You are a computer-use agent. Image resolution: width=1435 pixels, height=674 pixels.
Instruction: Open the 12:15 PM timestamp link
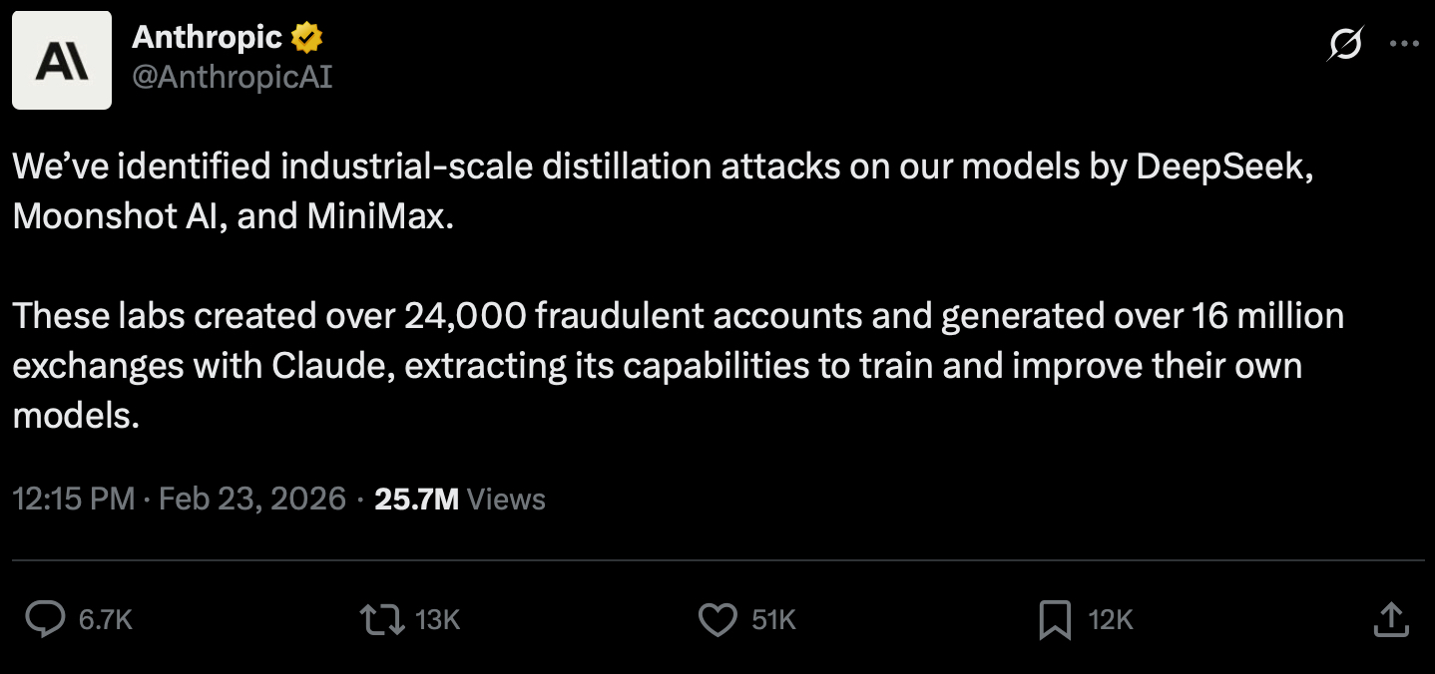[x=73, y=499]
